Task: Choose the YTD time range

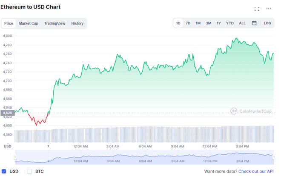Action: (x=230, y=23)
